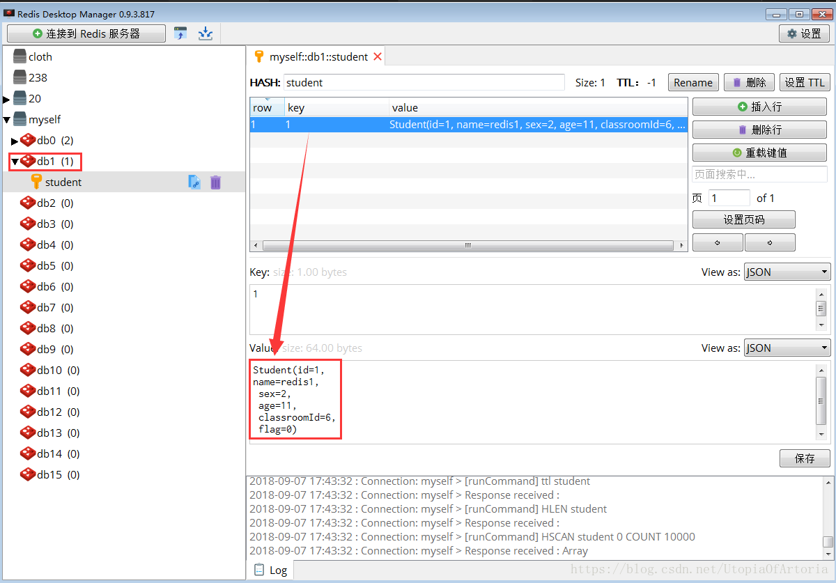
Task: Click Connect to Redis Server button
Action: point(86,33)
